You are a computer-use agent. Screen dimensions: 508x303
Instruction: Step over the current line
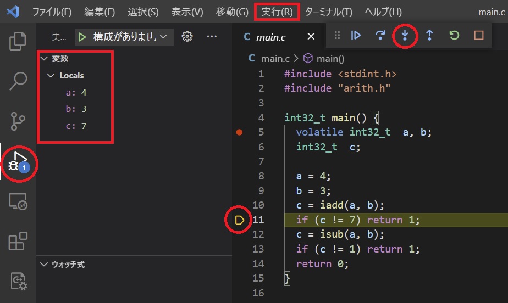point(380,35)
